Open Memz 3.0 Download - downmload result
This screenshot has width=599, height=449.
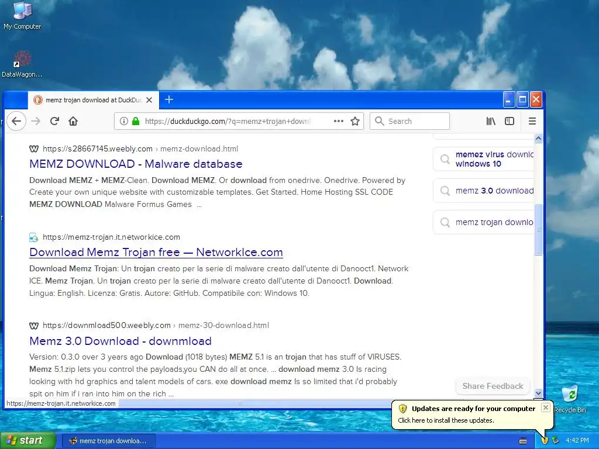121,341
